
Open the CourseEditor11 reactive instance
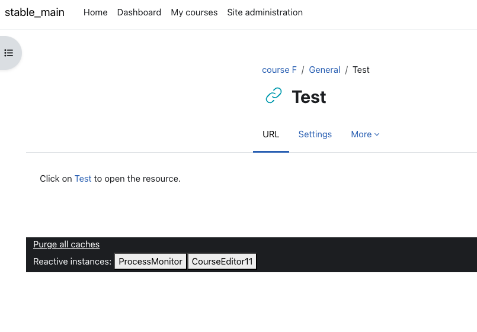click(x=222, y=262)
